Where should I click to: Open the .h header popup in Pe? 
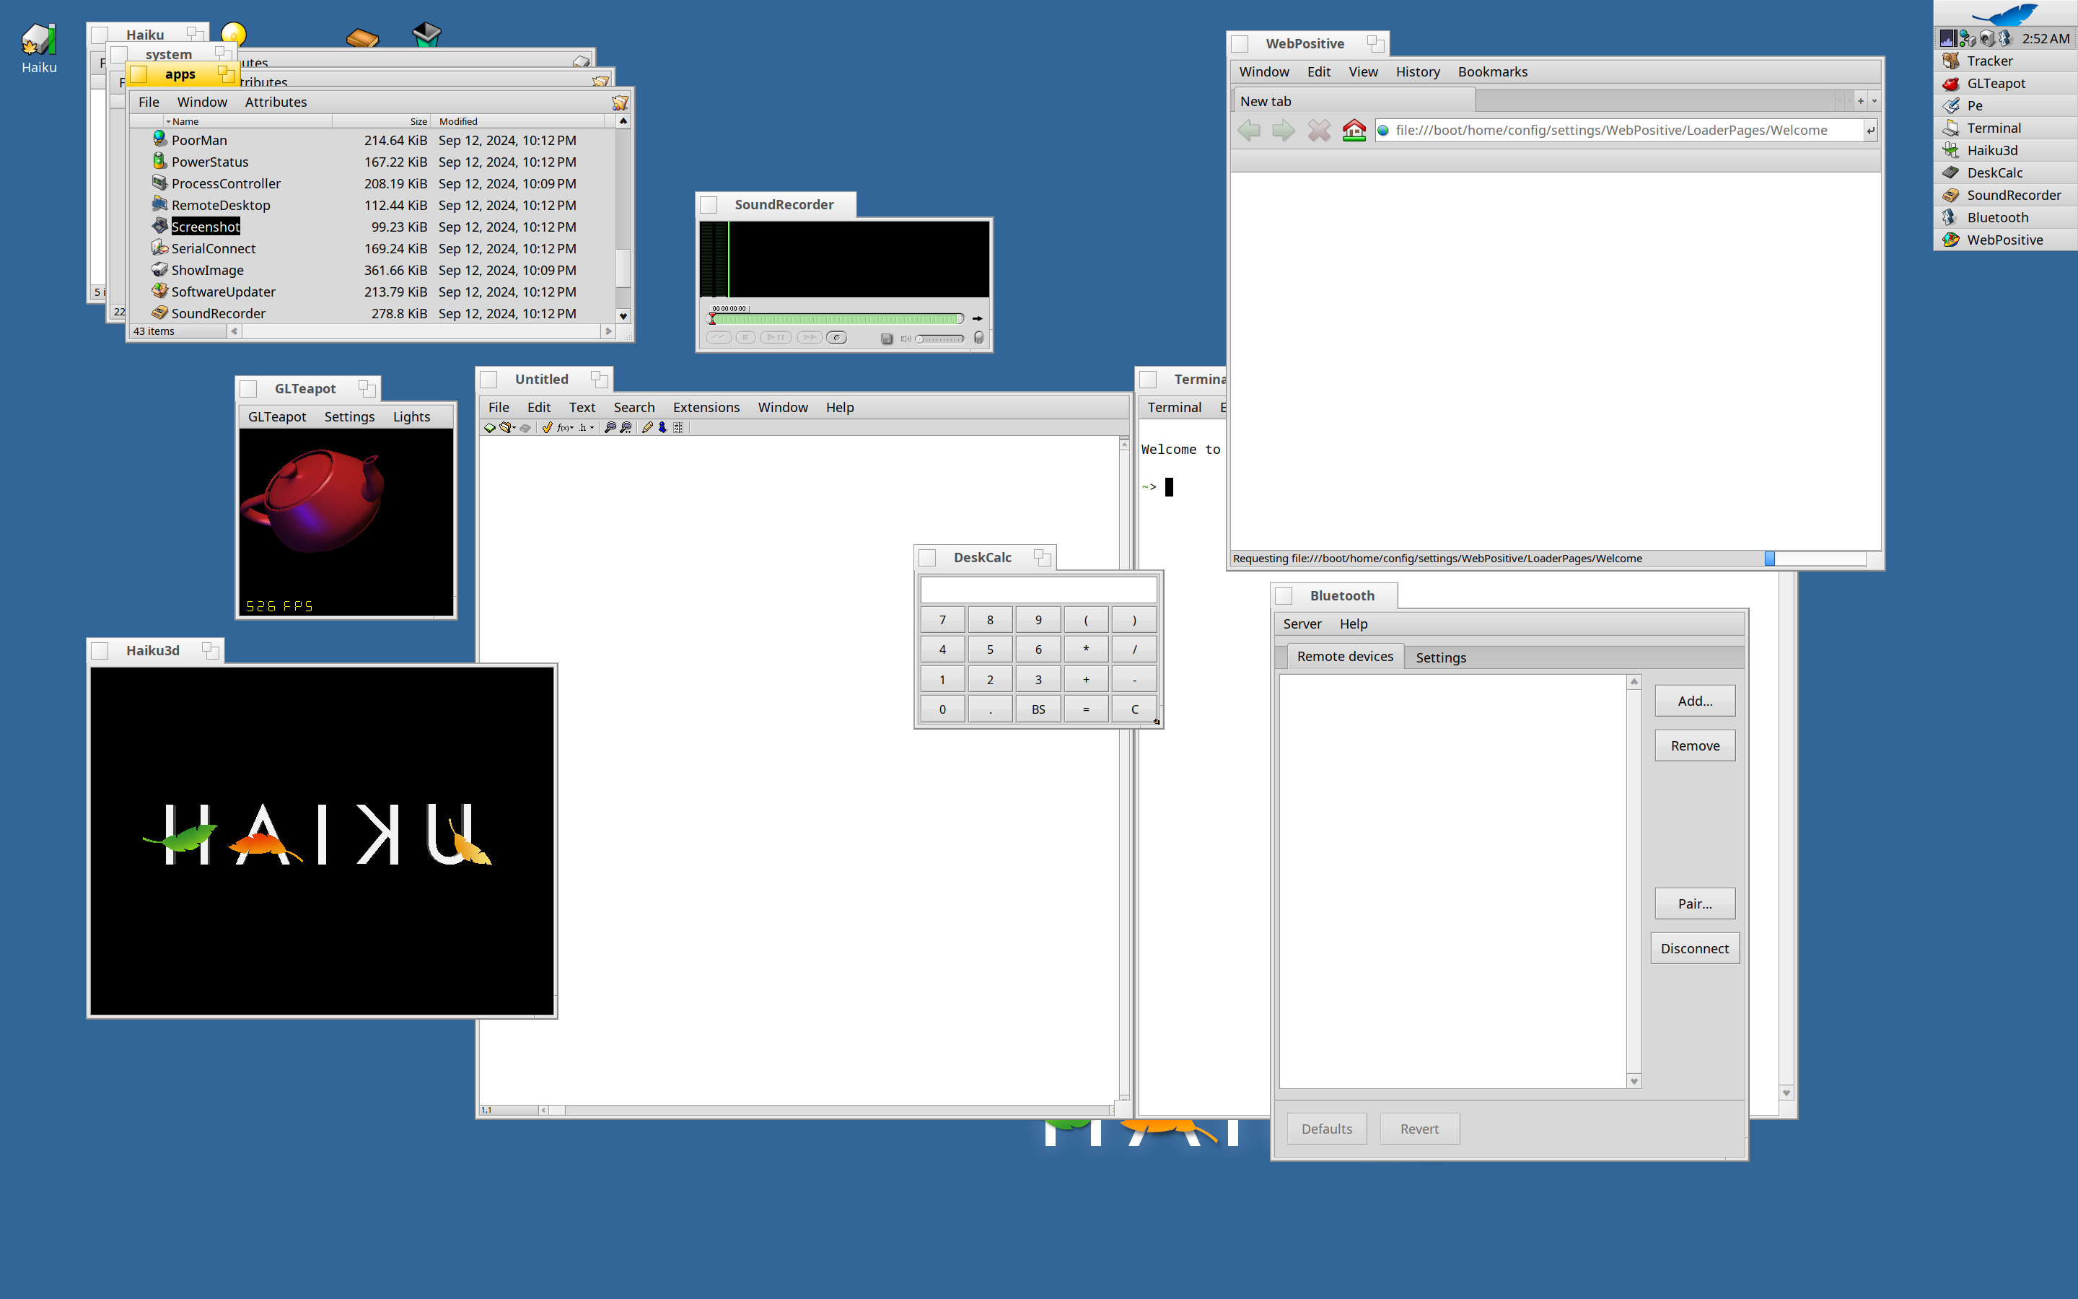click(x=587, y=427)
